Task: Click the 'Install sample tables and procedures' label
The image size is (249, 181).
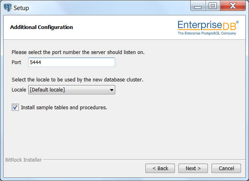Action: [x=64, y=108]
